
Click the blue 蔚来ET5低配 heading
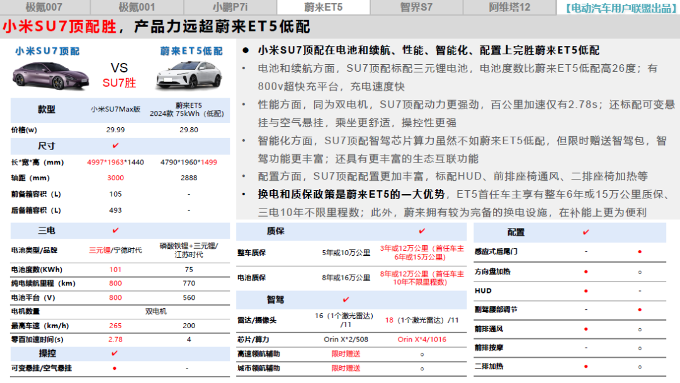(191, 51)
